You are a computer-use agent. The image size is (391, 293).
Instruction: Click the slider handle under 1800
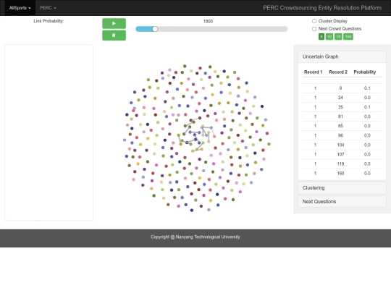pyautogui.click(x=155, y=29)
